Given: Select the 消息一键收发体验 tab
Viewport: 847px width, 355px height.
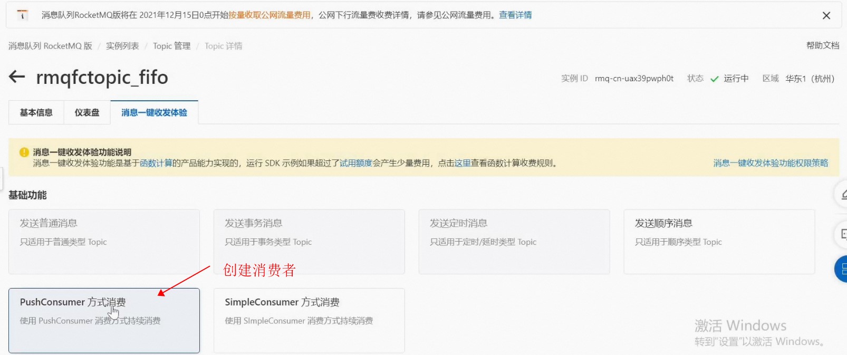Looking at the screenshot, I should point(154,112).
